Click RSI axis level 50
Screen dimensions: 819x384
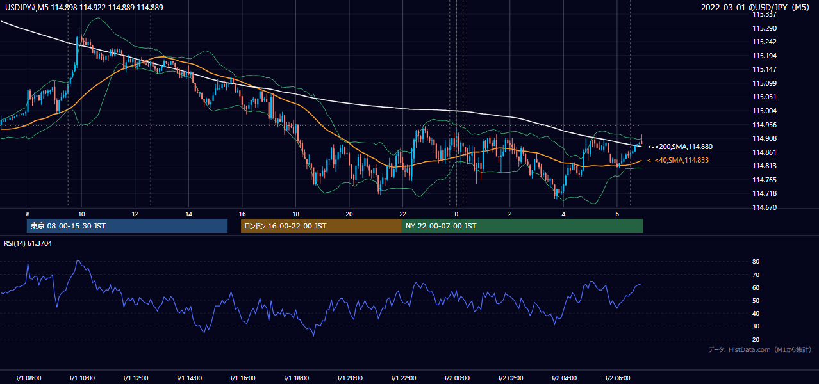(x=756, y=300)
